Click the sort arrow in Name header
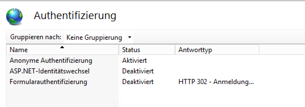The image size is (305, 107). tap(62, 47)
